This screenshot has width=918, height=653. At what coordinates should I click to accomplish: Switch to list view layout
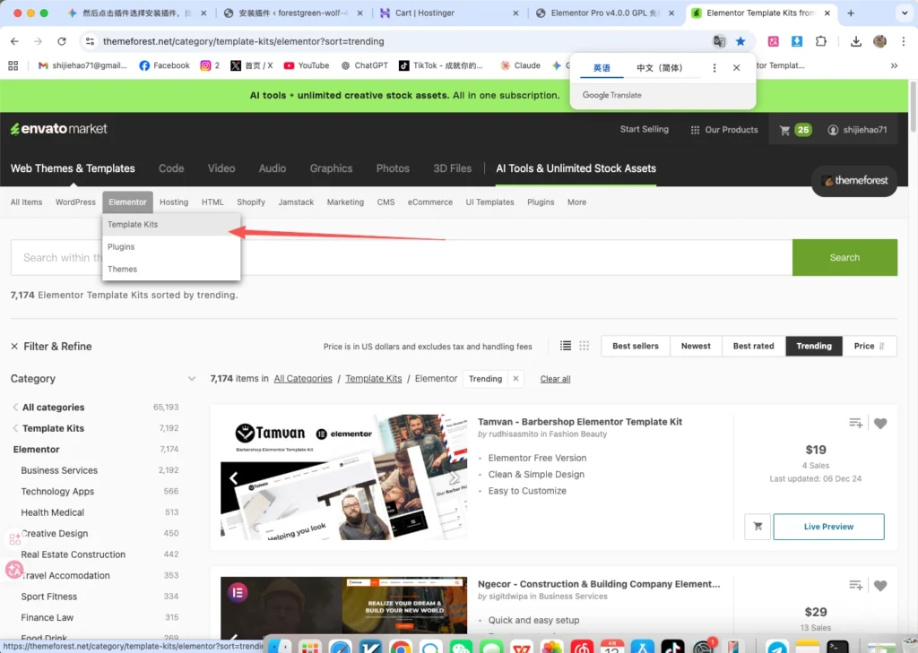pos(566,346)
